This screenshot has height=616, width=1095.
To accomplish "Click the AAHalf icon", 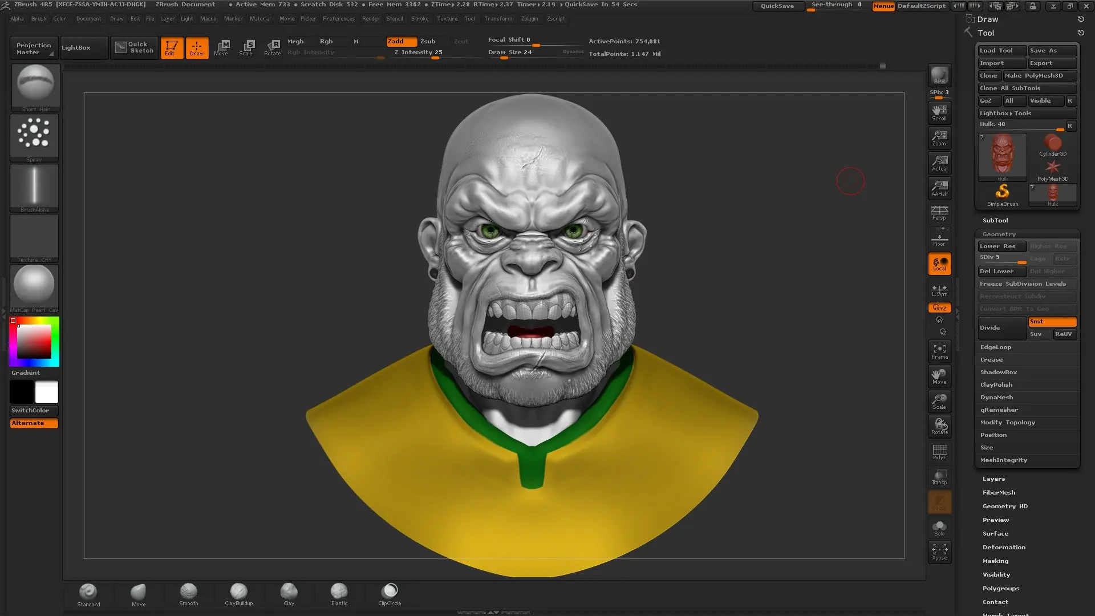I will 939,188.
